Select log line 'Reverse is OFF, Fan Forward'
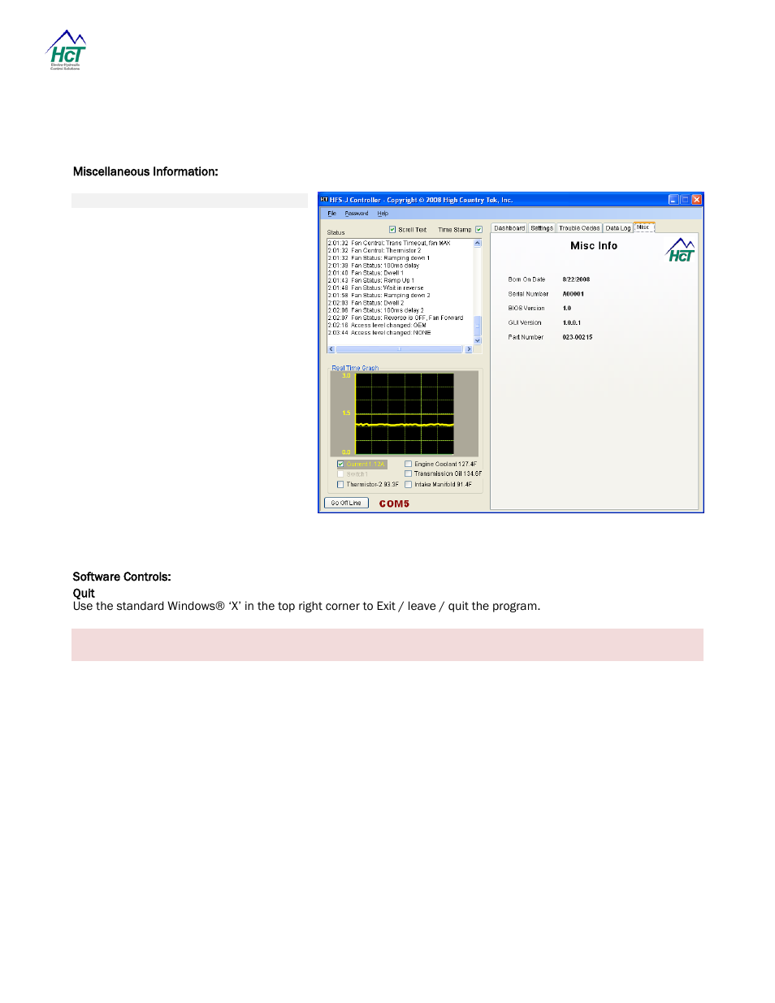The image size is (775, 1003). tap(396, 318)
